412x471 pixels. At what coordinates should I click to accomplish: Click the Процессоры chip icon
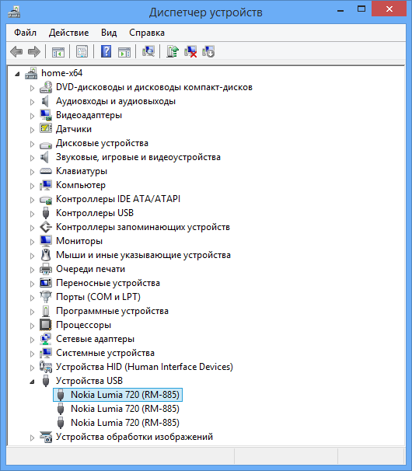(x=46, y=325)
